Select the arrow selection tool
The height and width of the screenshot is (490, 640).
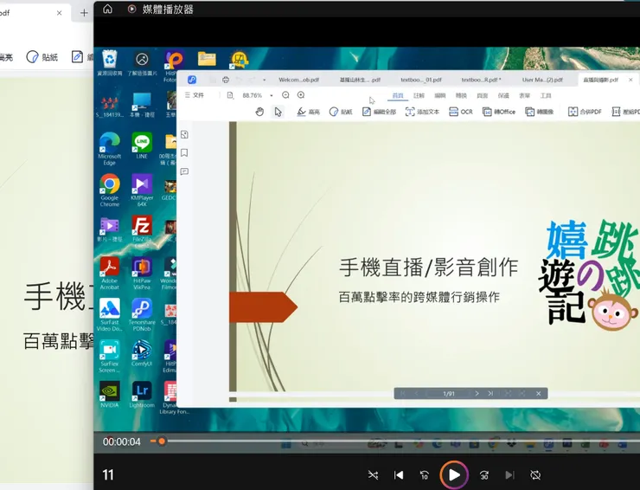[278, 112]
